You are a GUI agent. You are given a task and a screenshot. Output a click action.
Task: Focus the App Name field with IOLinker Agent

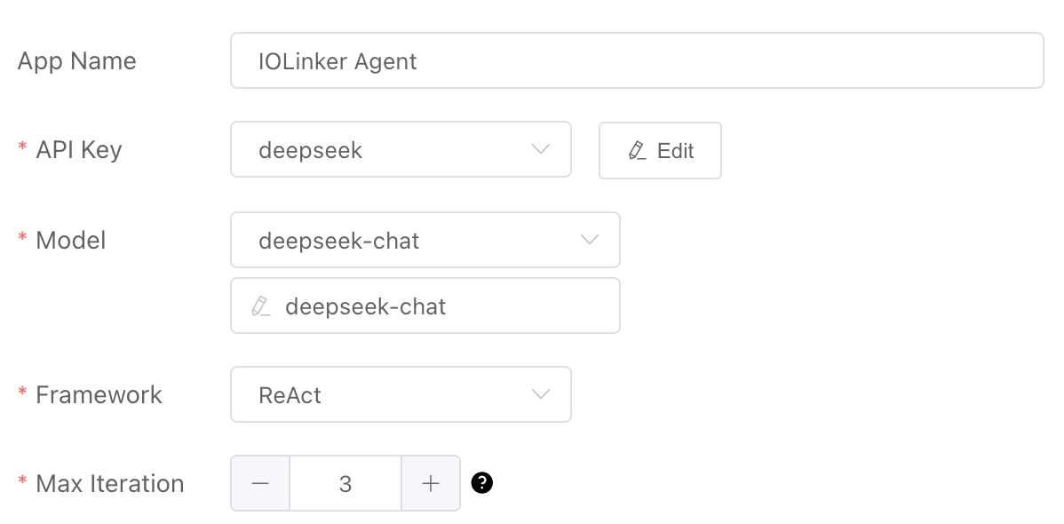636,60
